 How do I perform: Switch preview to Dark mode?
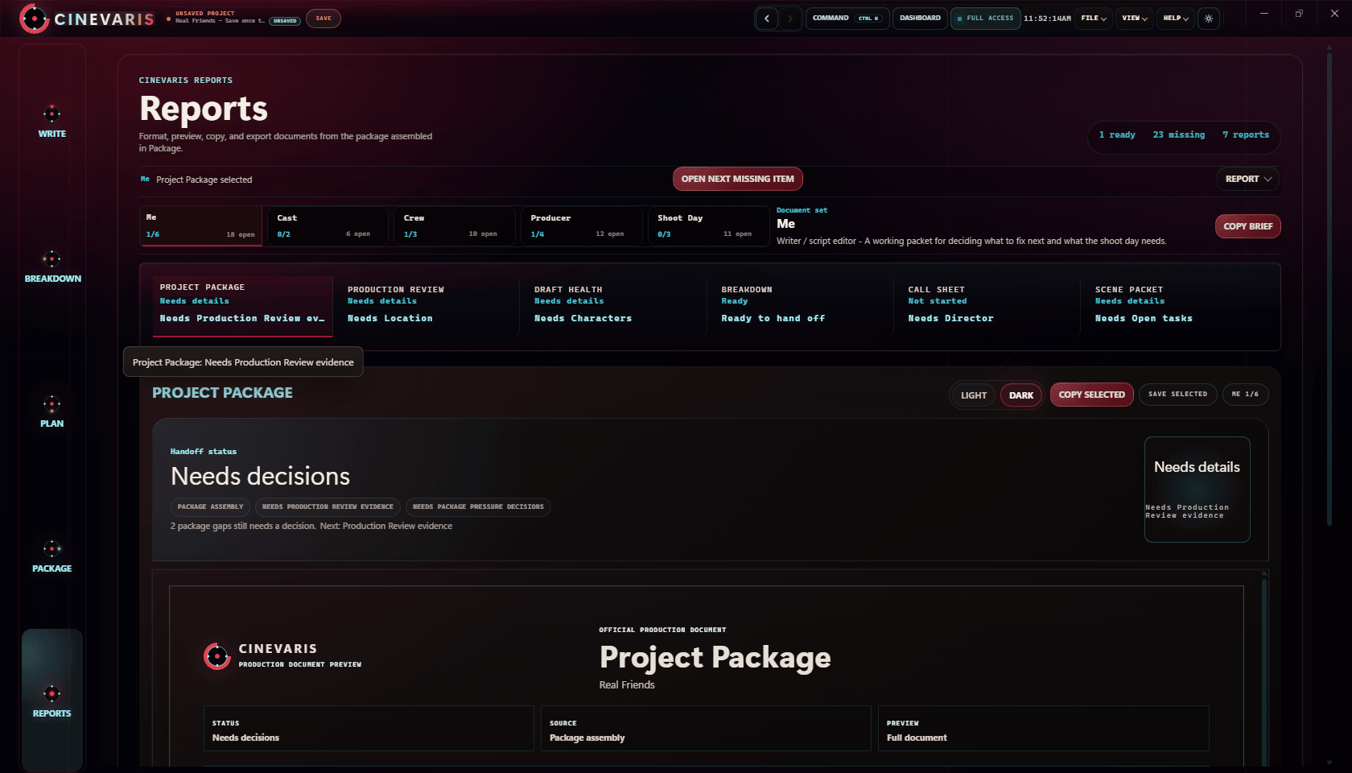click(x=1021, y=395)
